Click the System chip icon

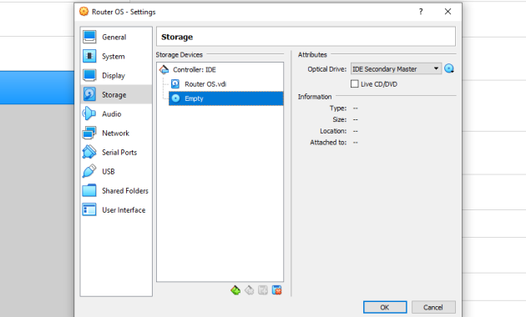(89, 56)
